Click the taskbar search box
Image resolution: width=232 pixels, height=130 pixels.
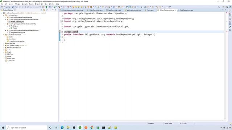26,127
